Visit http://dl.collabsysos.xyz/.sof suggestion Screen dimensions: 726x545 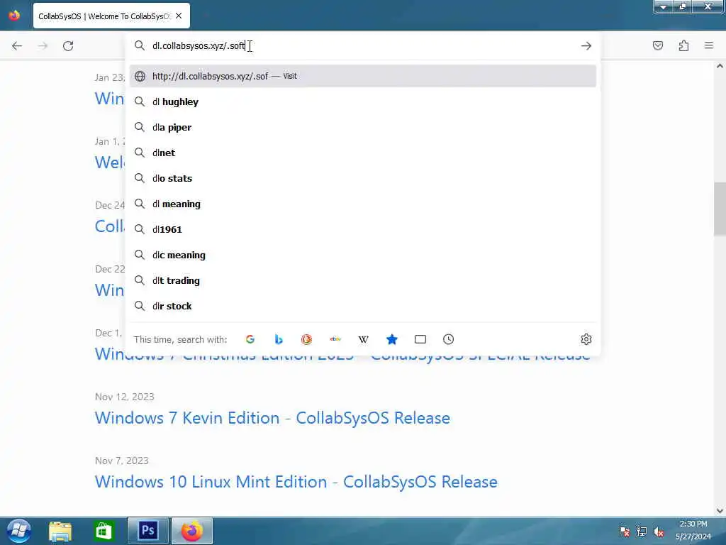click(363, 76)
